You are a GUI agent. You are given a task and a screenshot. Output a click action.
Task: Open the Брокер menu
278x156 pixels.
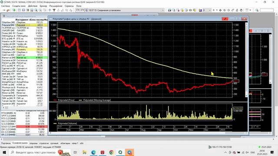pyautogui.click(x=43, y=6)
